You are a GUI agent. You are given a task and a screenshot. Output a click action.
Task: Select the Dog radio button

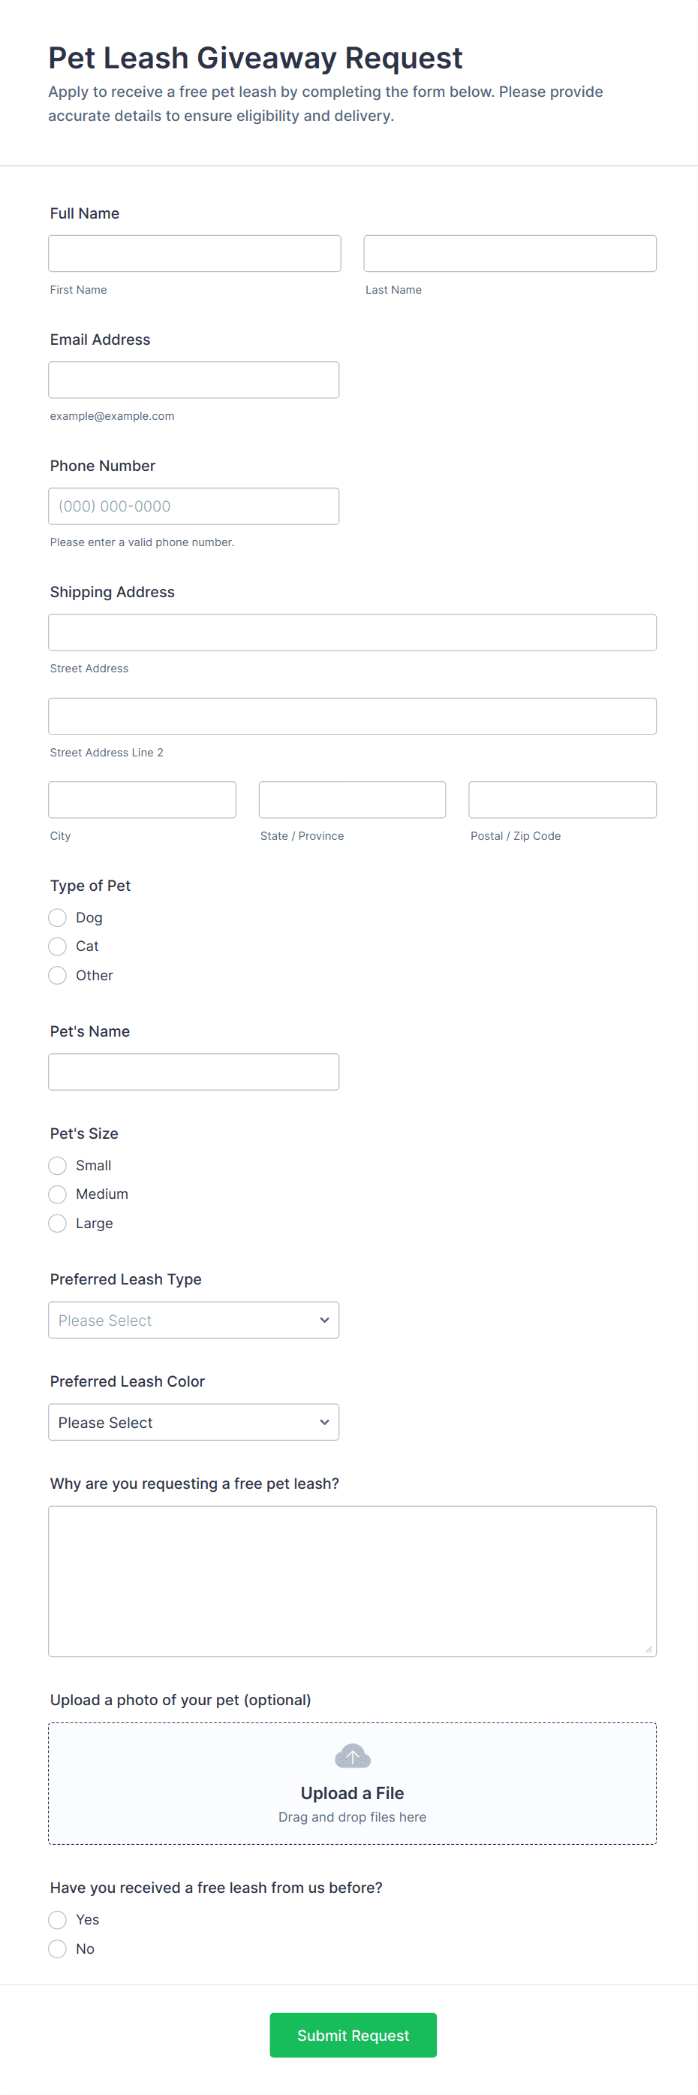(58, 917)
